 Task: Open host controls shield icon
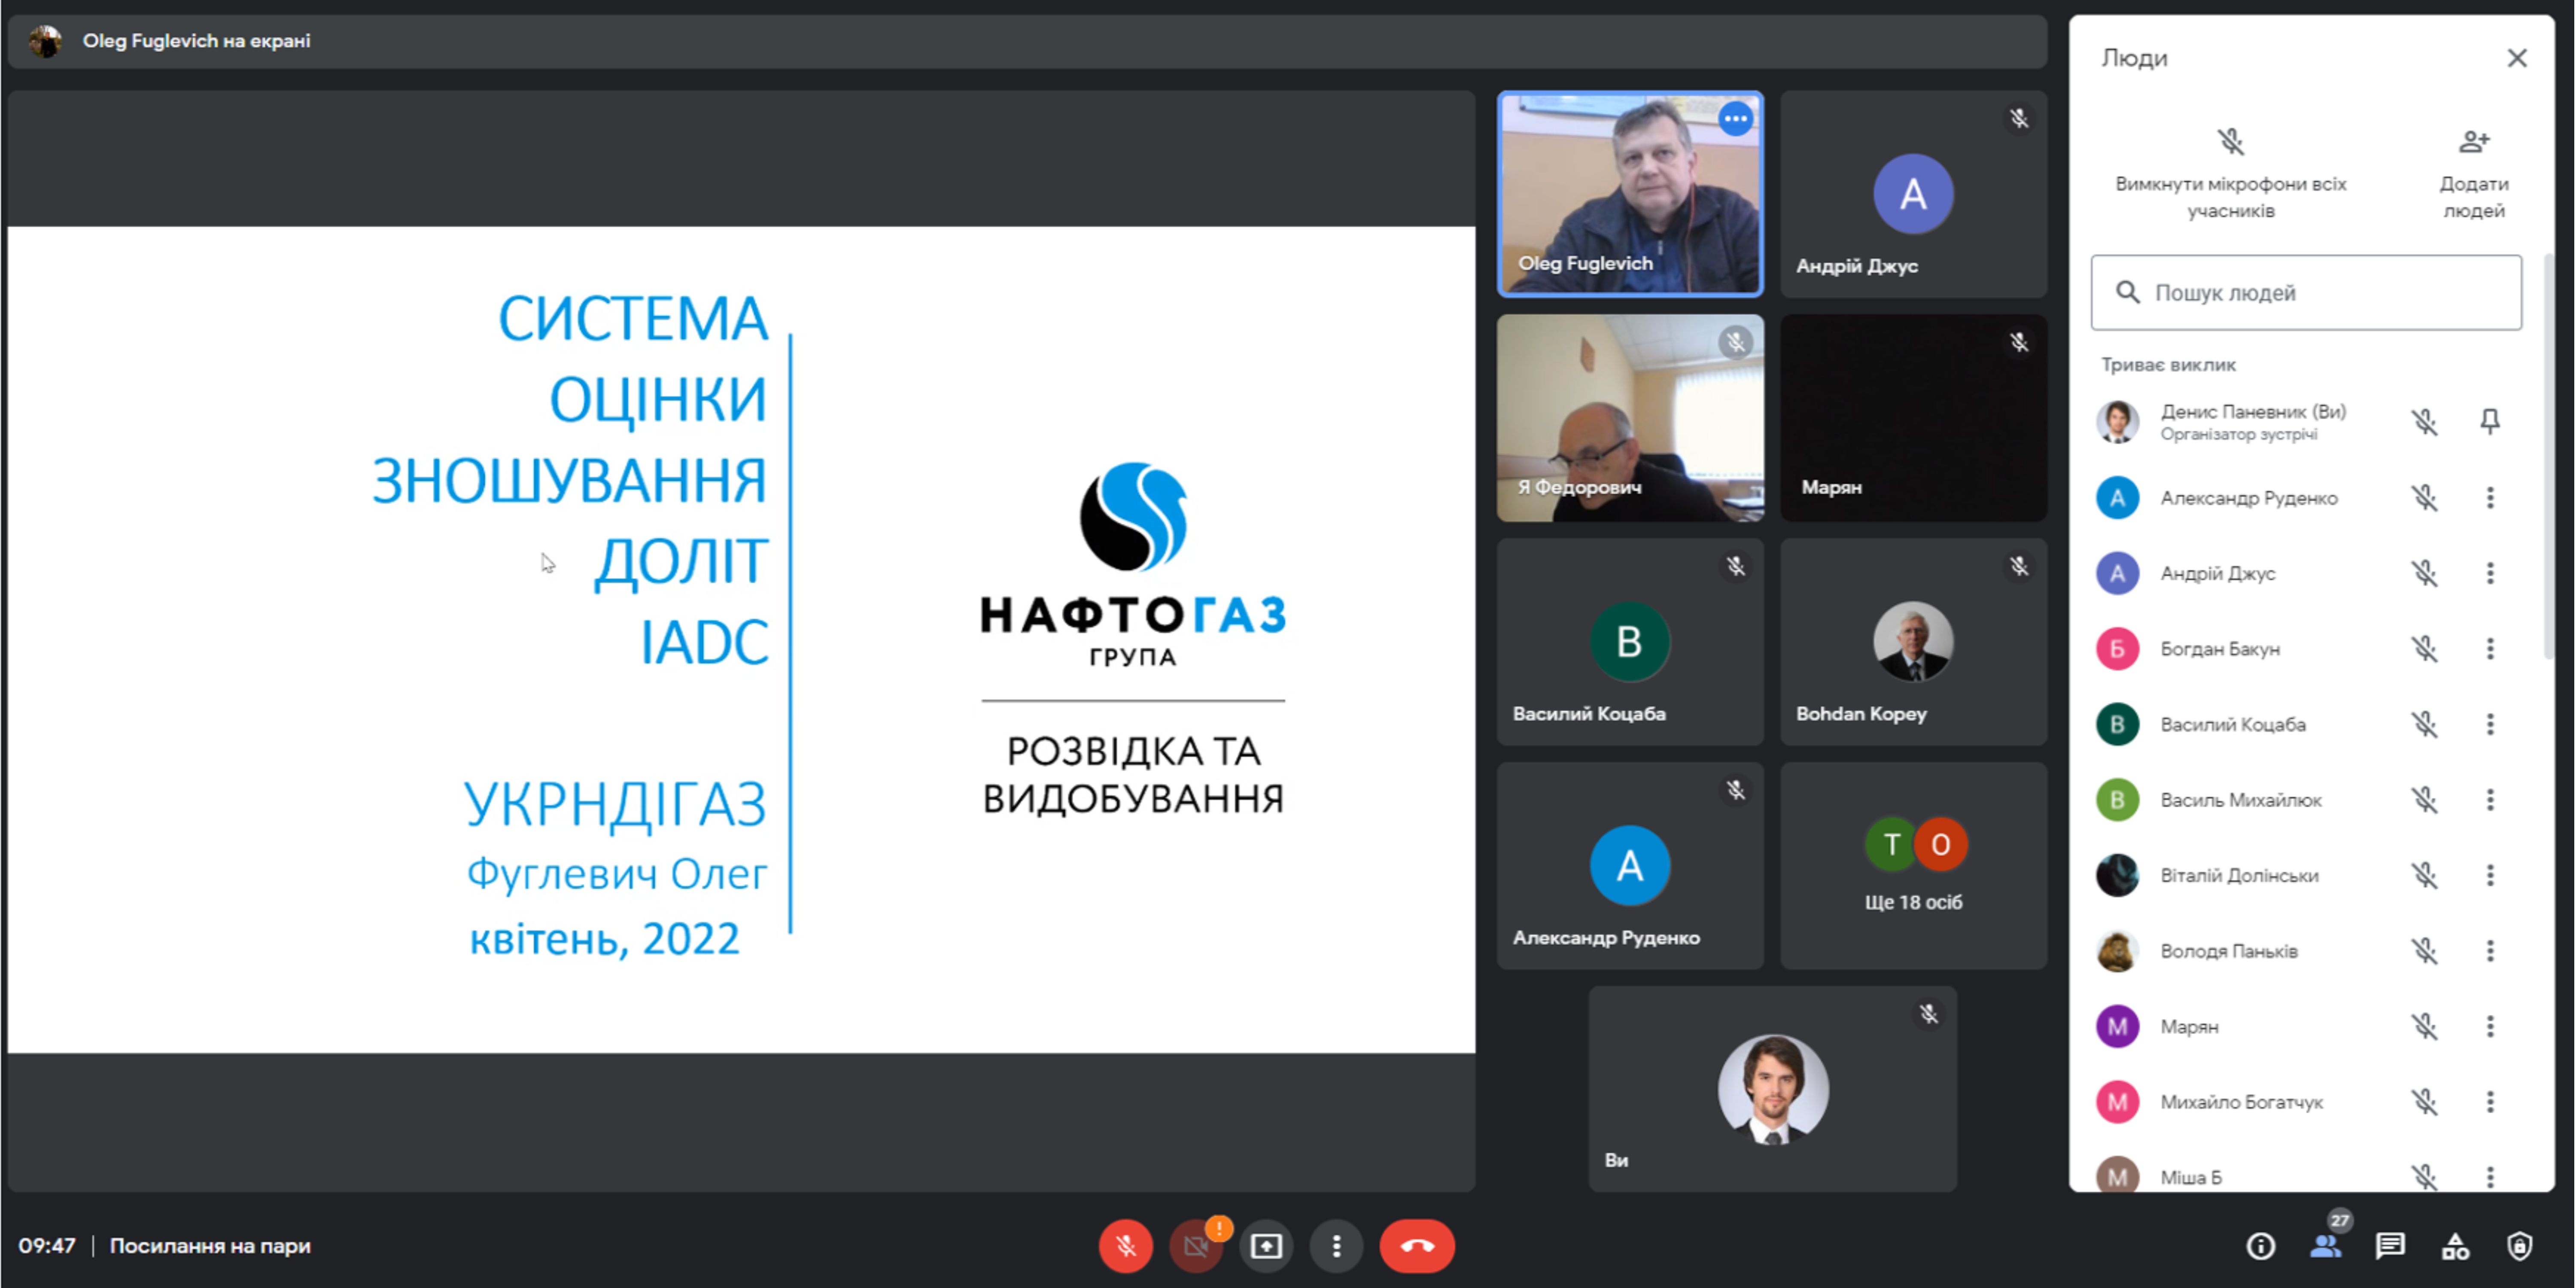click(x=2520, y=1246)
